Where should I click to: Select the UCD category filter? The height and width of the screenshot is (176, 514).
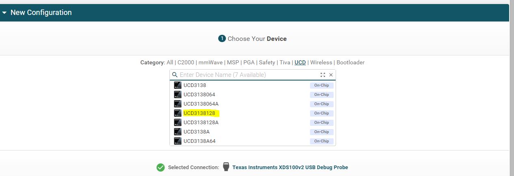point(300,62)
